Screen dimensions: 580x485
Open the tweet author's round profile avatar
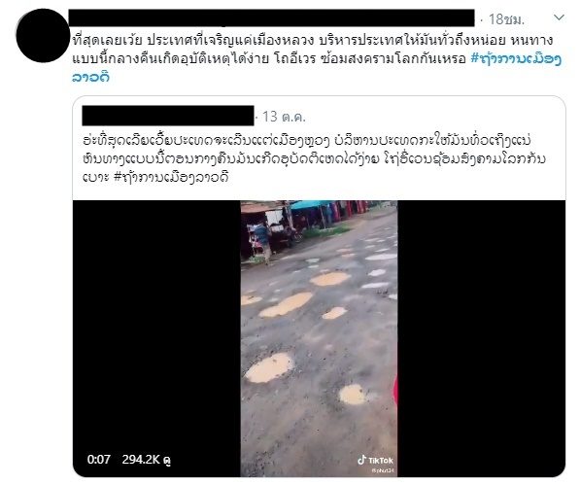pyautogui.click(x=43, y=36)
